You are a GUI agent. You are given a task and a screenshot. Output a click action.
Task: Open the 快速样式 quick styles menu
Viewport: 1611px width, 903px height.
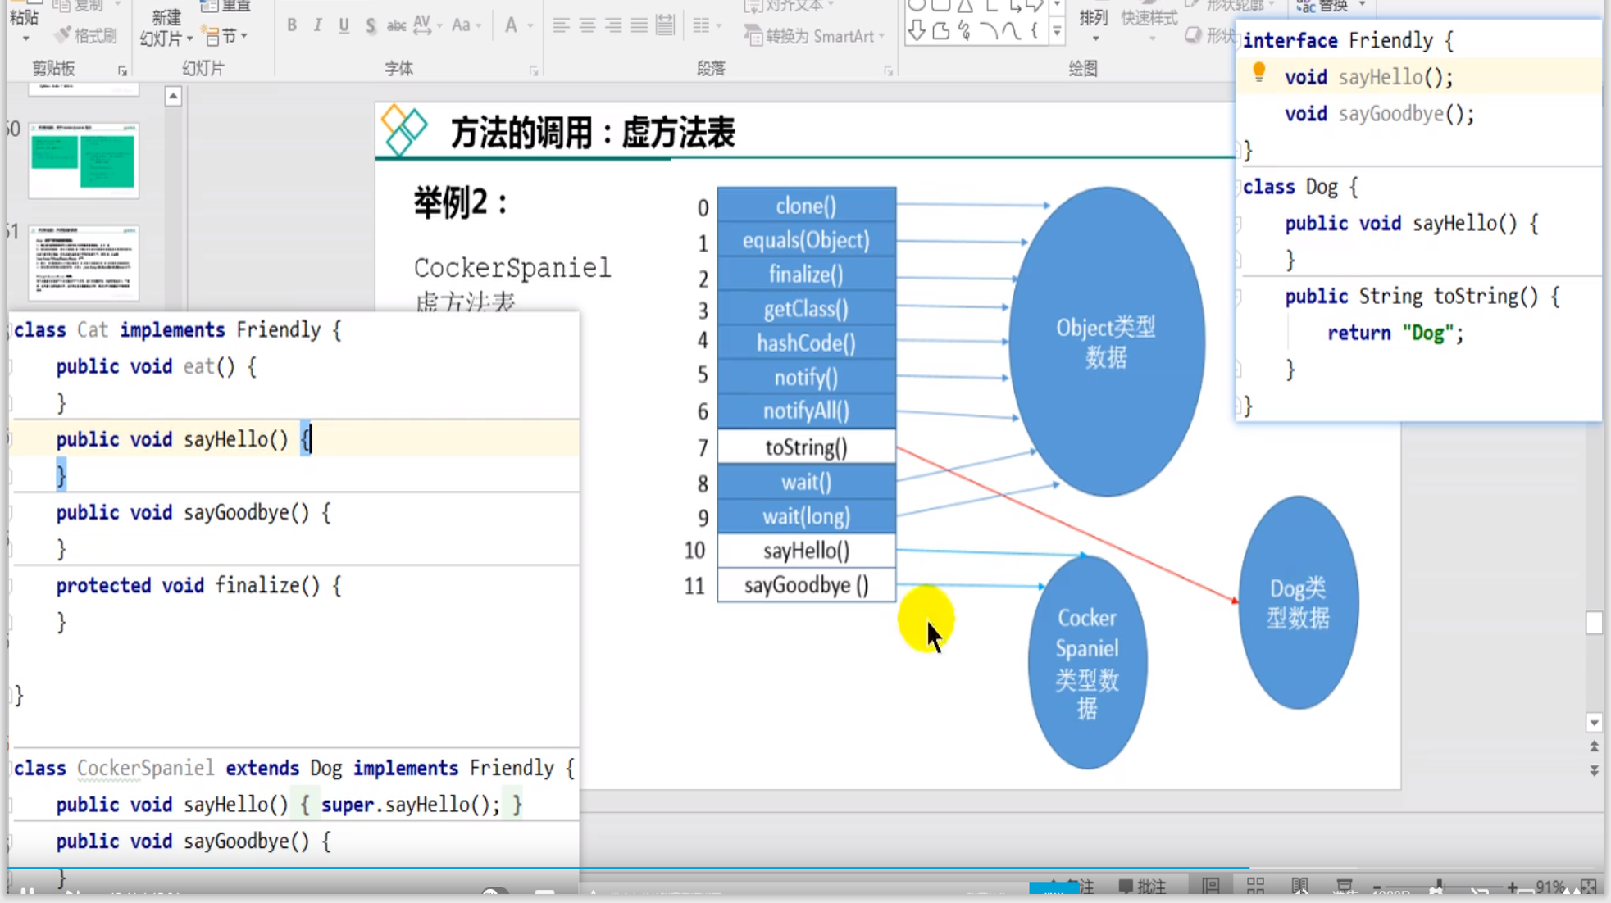[1149, 25]
